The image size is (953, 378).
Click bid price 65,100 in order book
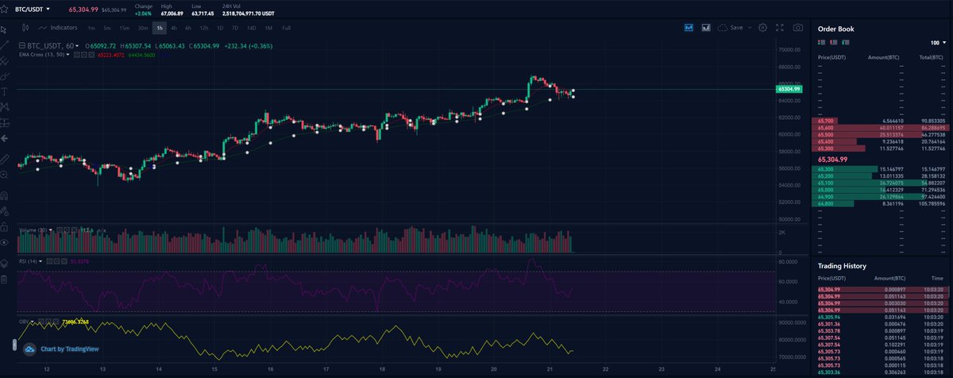[826, 183]
